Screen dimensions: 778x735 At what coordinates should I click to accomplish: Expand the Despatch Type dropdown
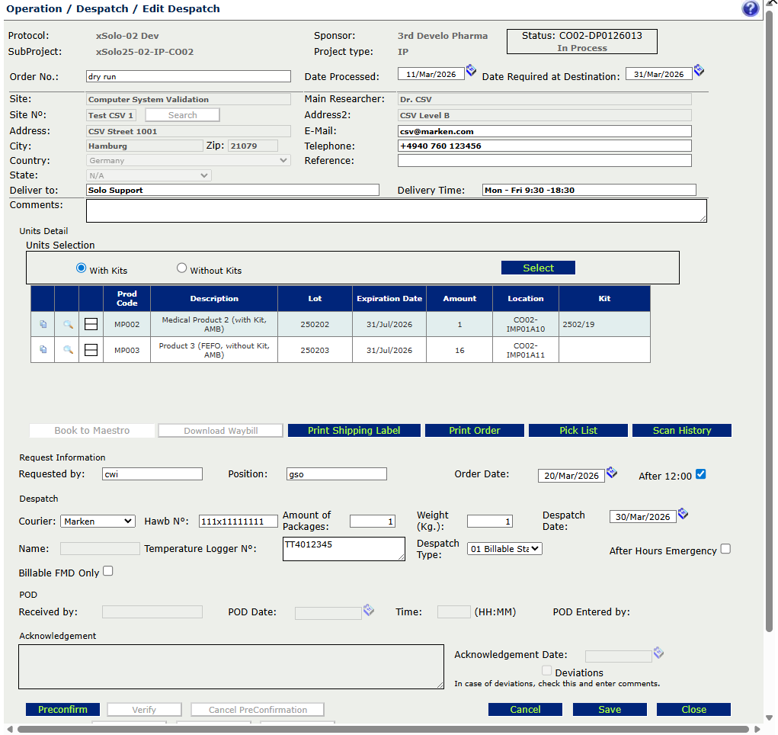[504, 549]
